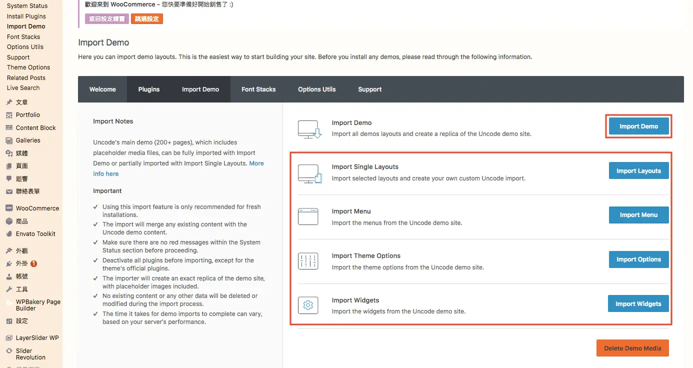Switch to the Options Utils tab
This screenshot has width=693, height=368.
[x=317, y=89]
